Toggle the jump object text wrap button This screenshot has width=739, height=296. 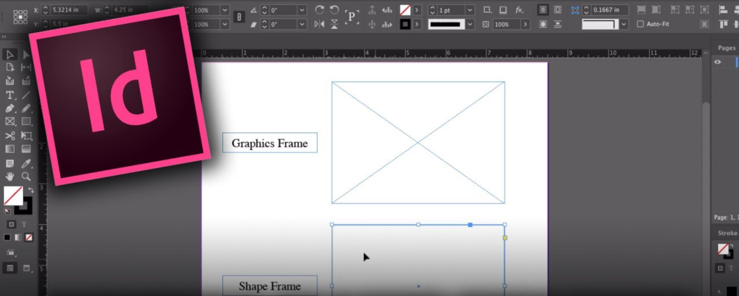pyautogui.click(x=558, y=24)
